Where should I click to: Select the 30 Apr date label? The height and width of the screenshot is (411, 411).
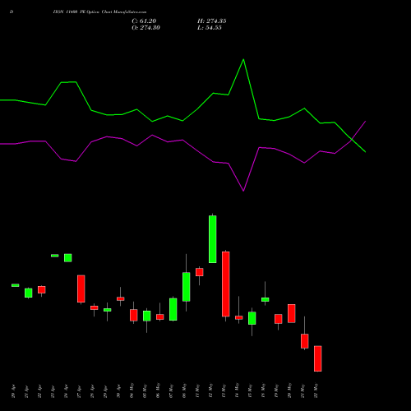pos(119,391)
